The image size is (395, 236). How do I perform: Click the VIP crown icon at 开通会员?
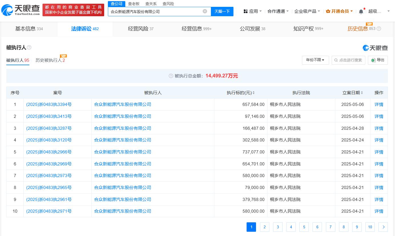click(x=328, y=11)
